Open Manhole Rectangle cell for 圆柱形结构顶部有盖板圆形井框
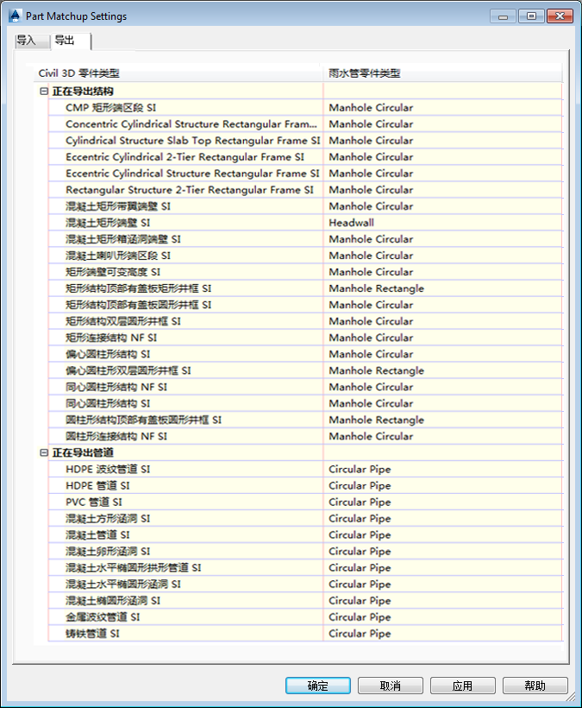 click(442, 420)
